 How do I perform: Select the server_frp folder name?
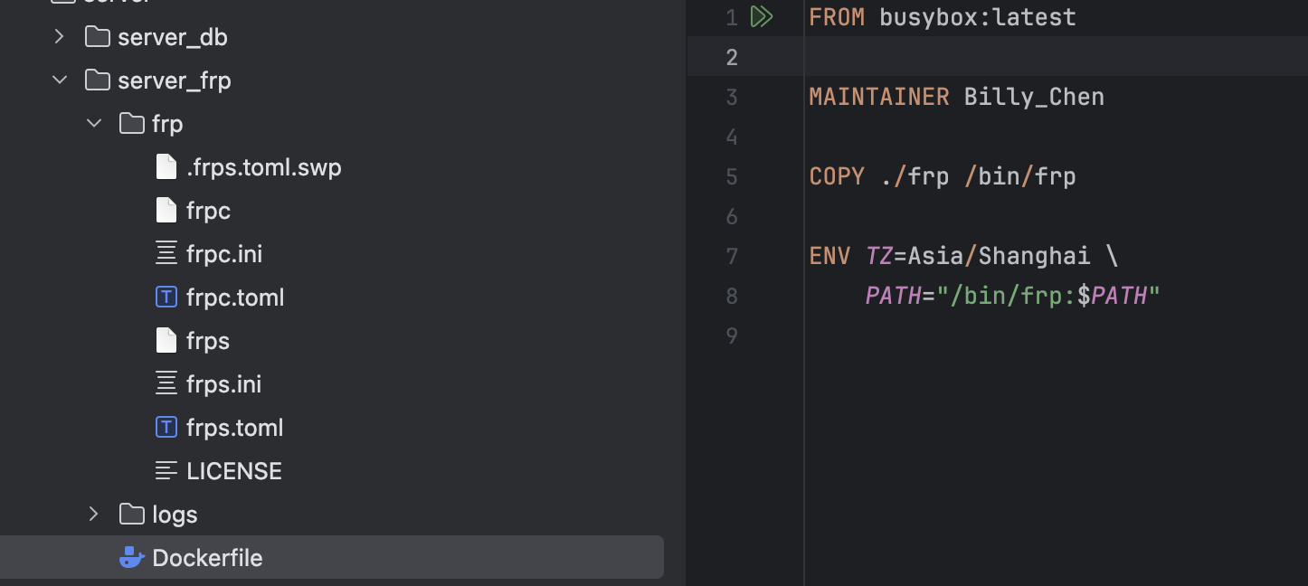(x=175, y=80)
